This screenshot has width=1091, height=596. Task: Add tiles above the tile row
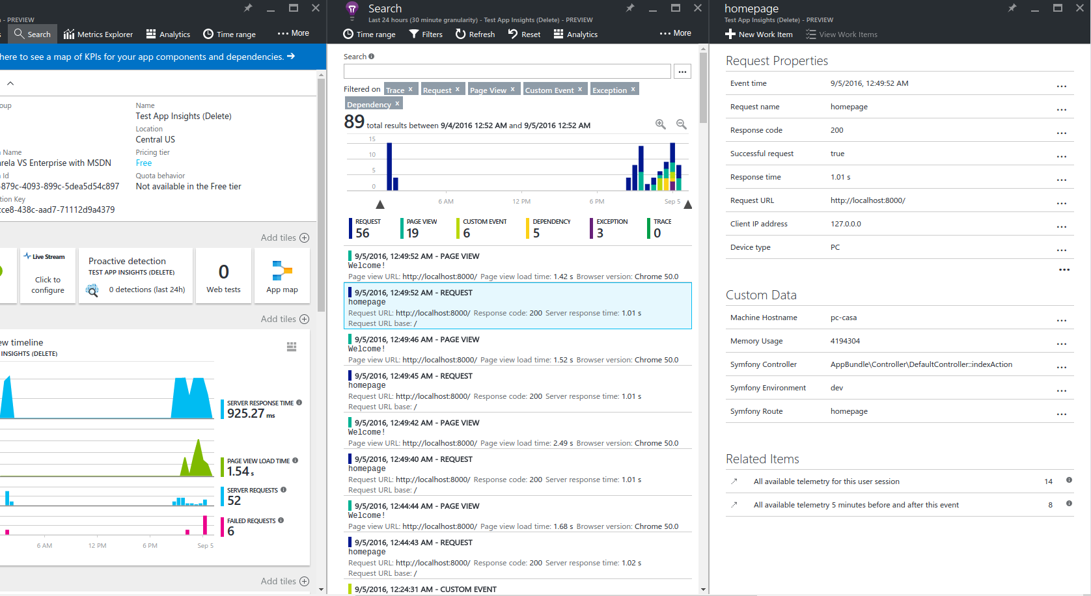[x=284, y=237]
